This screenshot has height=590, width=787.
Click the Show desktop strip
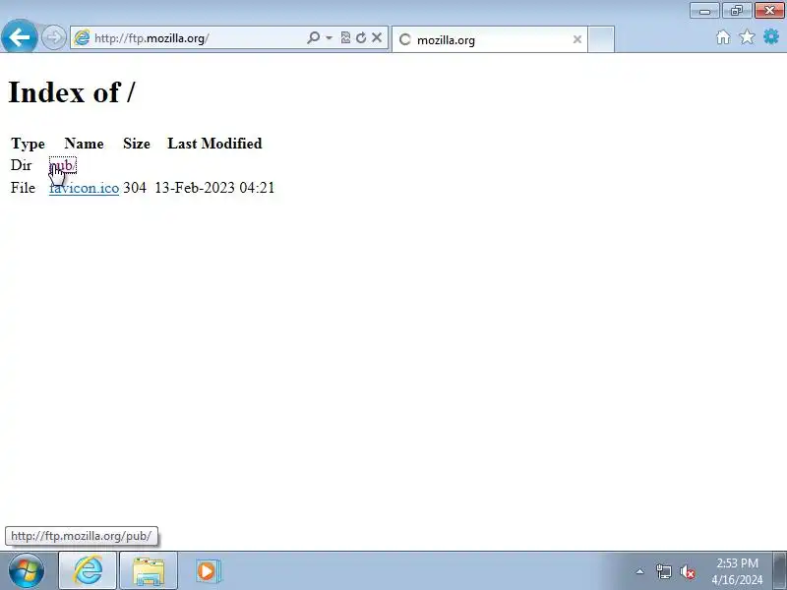[780, 570]
